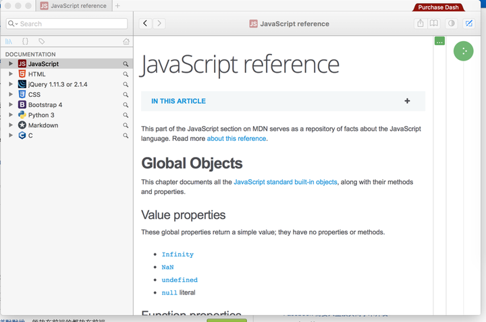Open a new tab with plus
The height and width of the screenshot is (322, 486).
117,5
